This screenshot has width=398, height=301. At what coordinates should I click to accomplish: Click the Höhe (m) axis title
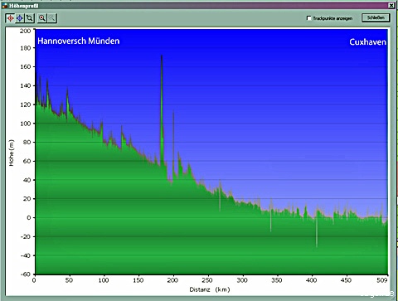coord(12,153)
